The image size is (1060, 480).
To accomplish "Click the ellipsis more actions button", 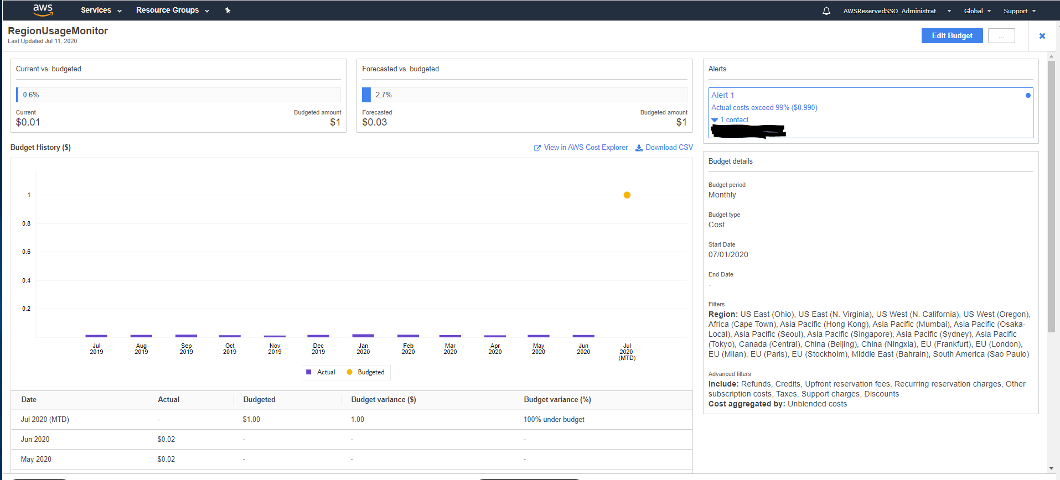I will (1001, 36).
